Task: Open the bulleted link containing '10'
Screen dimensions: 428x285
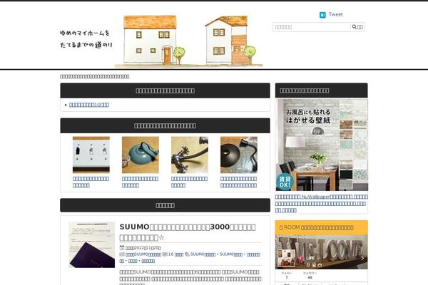Action: [x=89, y=105]
